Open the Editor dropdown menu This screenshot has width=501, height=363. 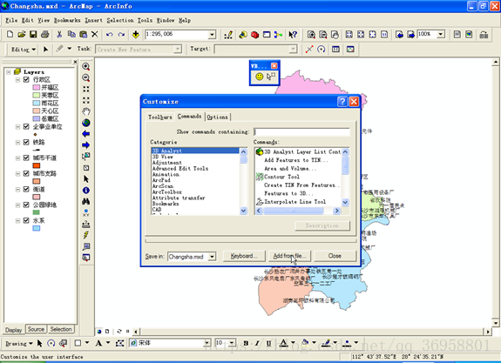click(24, 50)
